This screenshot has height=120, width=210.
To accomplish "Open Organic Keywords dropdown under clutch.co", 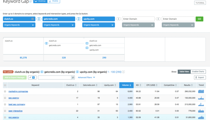I will (x=19, y=25).
